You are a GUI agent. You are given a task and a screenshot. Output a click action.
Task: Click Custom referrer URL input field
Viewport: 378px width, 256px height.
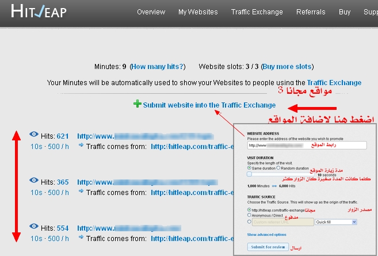pyautogui.click(x=282, y=222)
